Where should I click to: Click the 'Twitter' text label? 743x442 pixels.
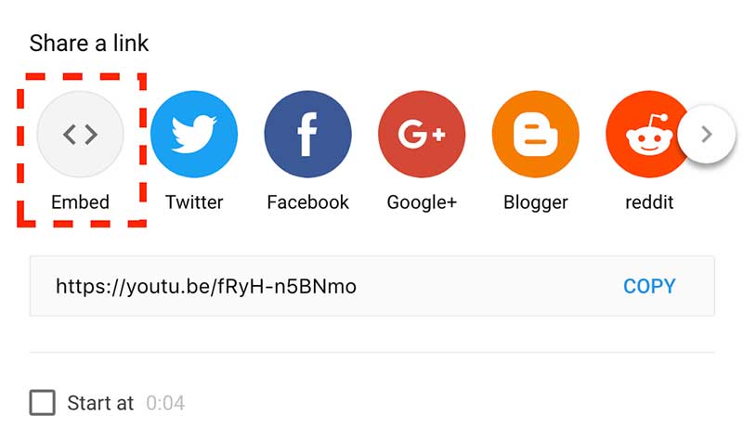pos(194,202)
